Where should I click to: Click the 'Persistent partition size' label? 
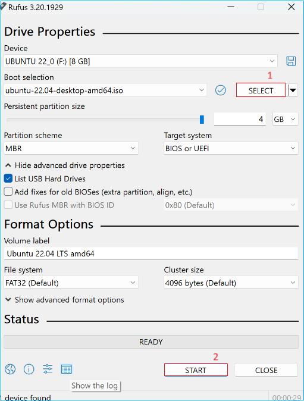pos(44,106)
